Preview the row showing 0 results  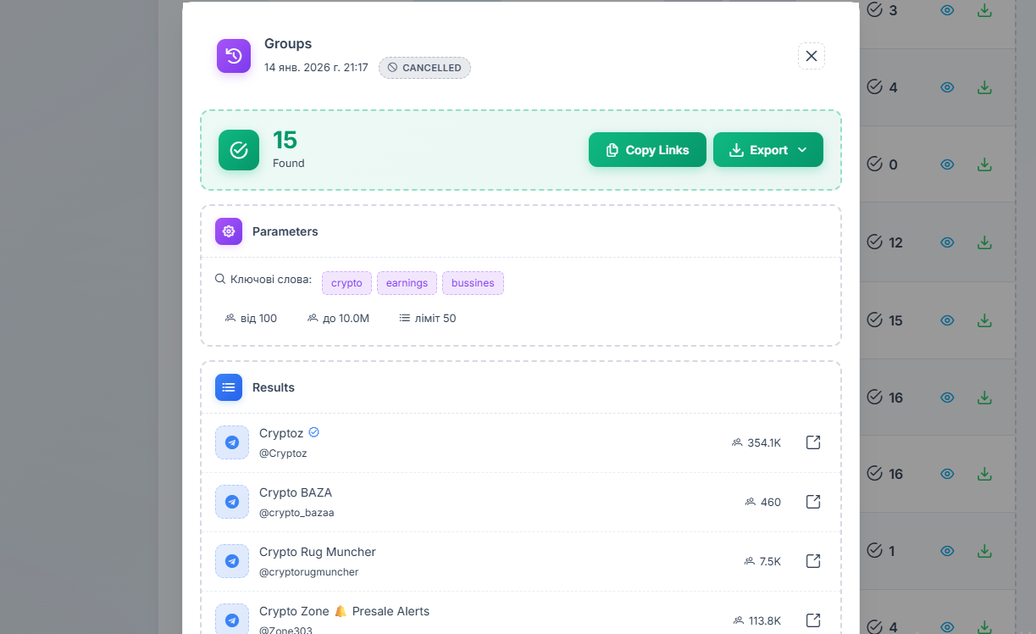[x=946, y=164]
